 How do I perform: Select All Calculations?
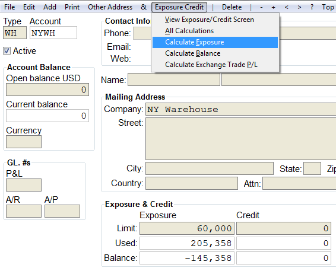click(215, 31)
